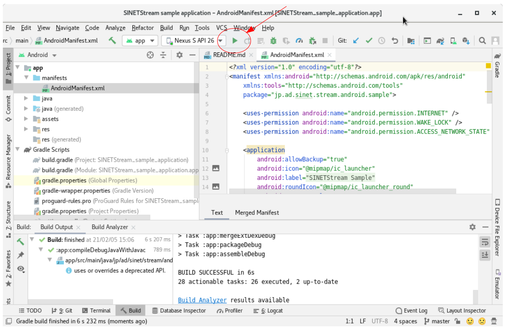Viewport: 507px width, 331px height.
Task: Open AVD Manager phone icon
Action: 453,41
